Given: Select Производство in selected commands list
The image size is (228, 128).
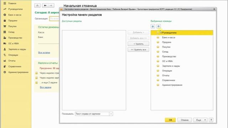Looking at the screenshot, I should [x=182, y=57].
